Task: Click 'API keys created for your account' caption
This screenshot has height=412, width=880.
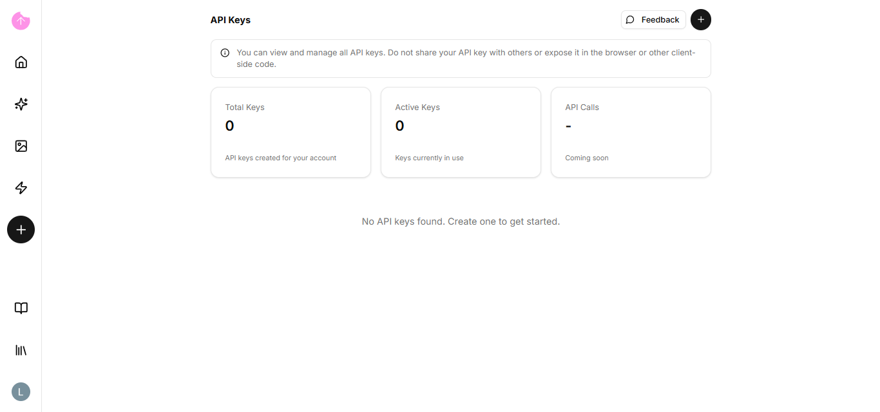Action: (280, 158)
